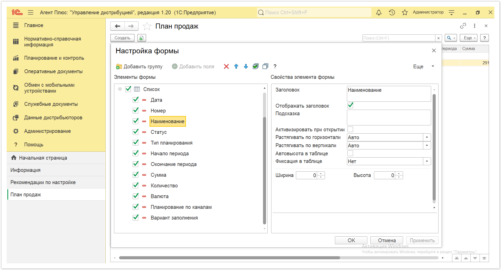The width and height of the screenshot is (501, 270).
Task: Open Служебные документы section
Action: point(51,104)
